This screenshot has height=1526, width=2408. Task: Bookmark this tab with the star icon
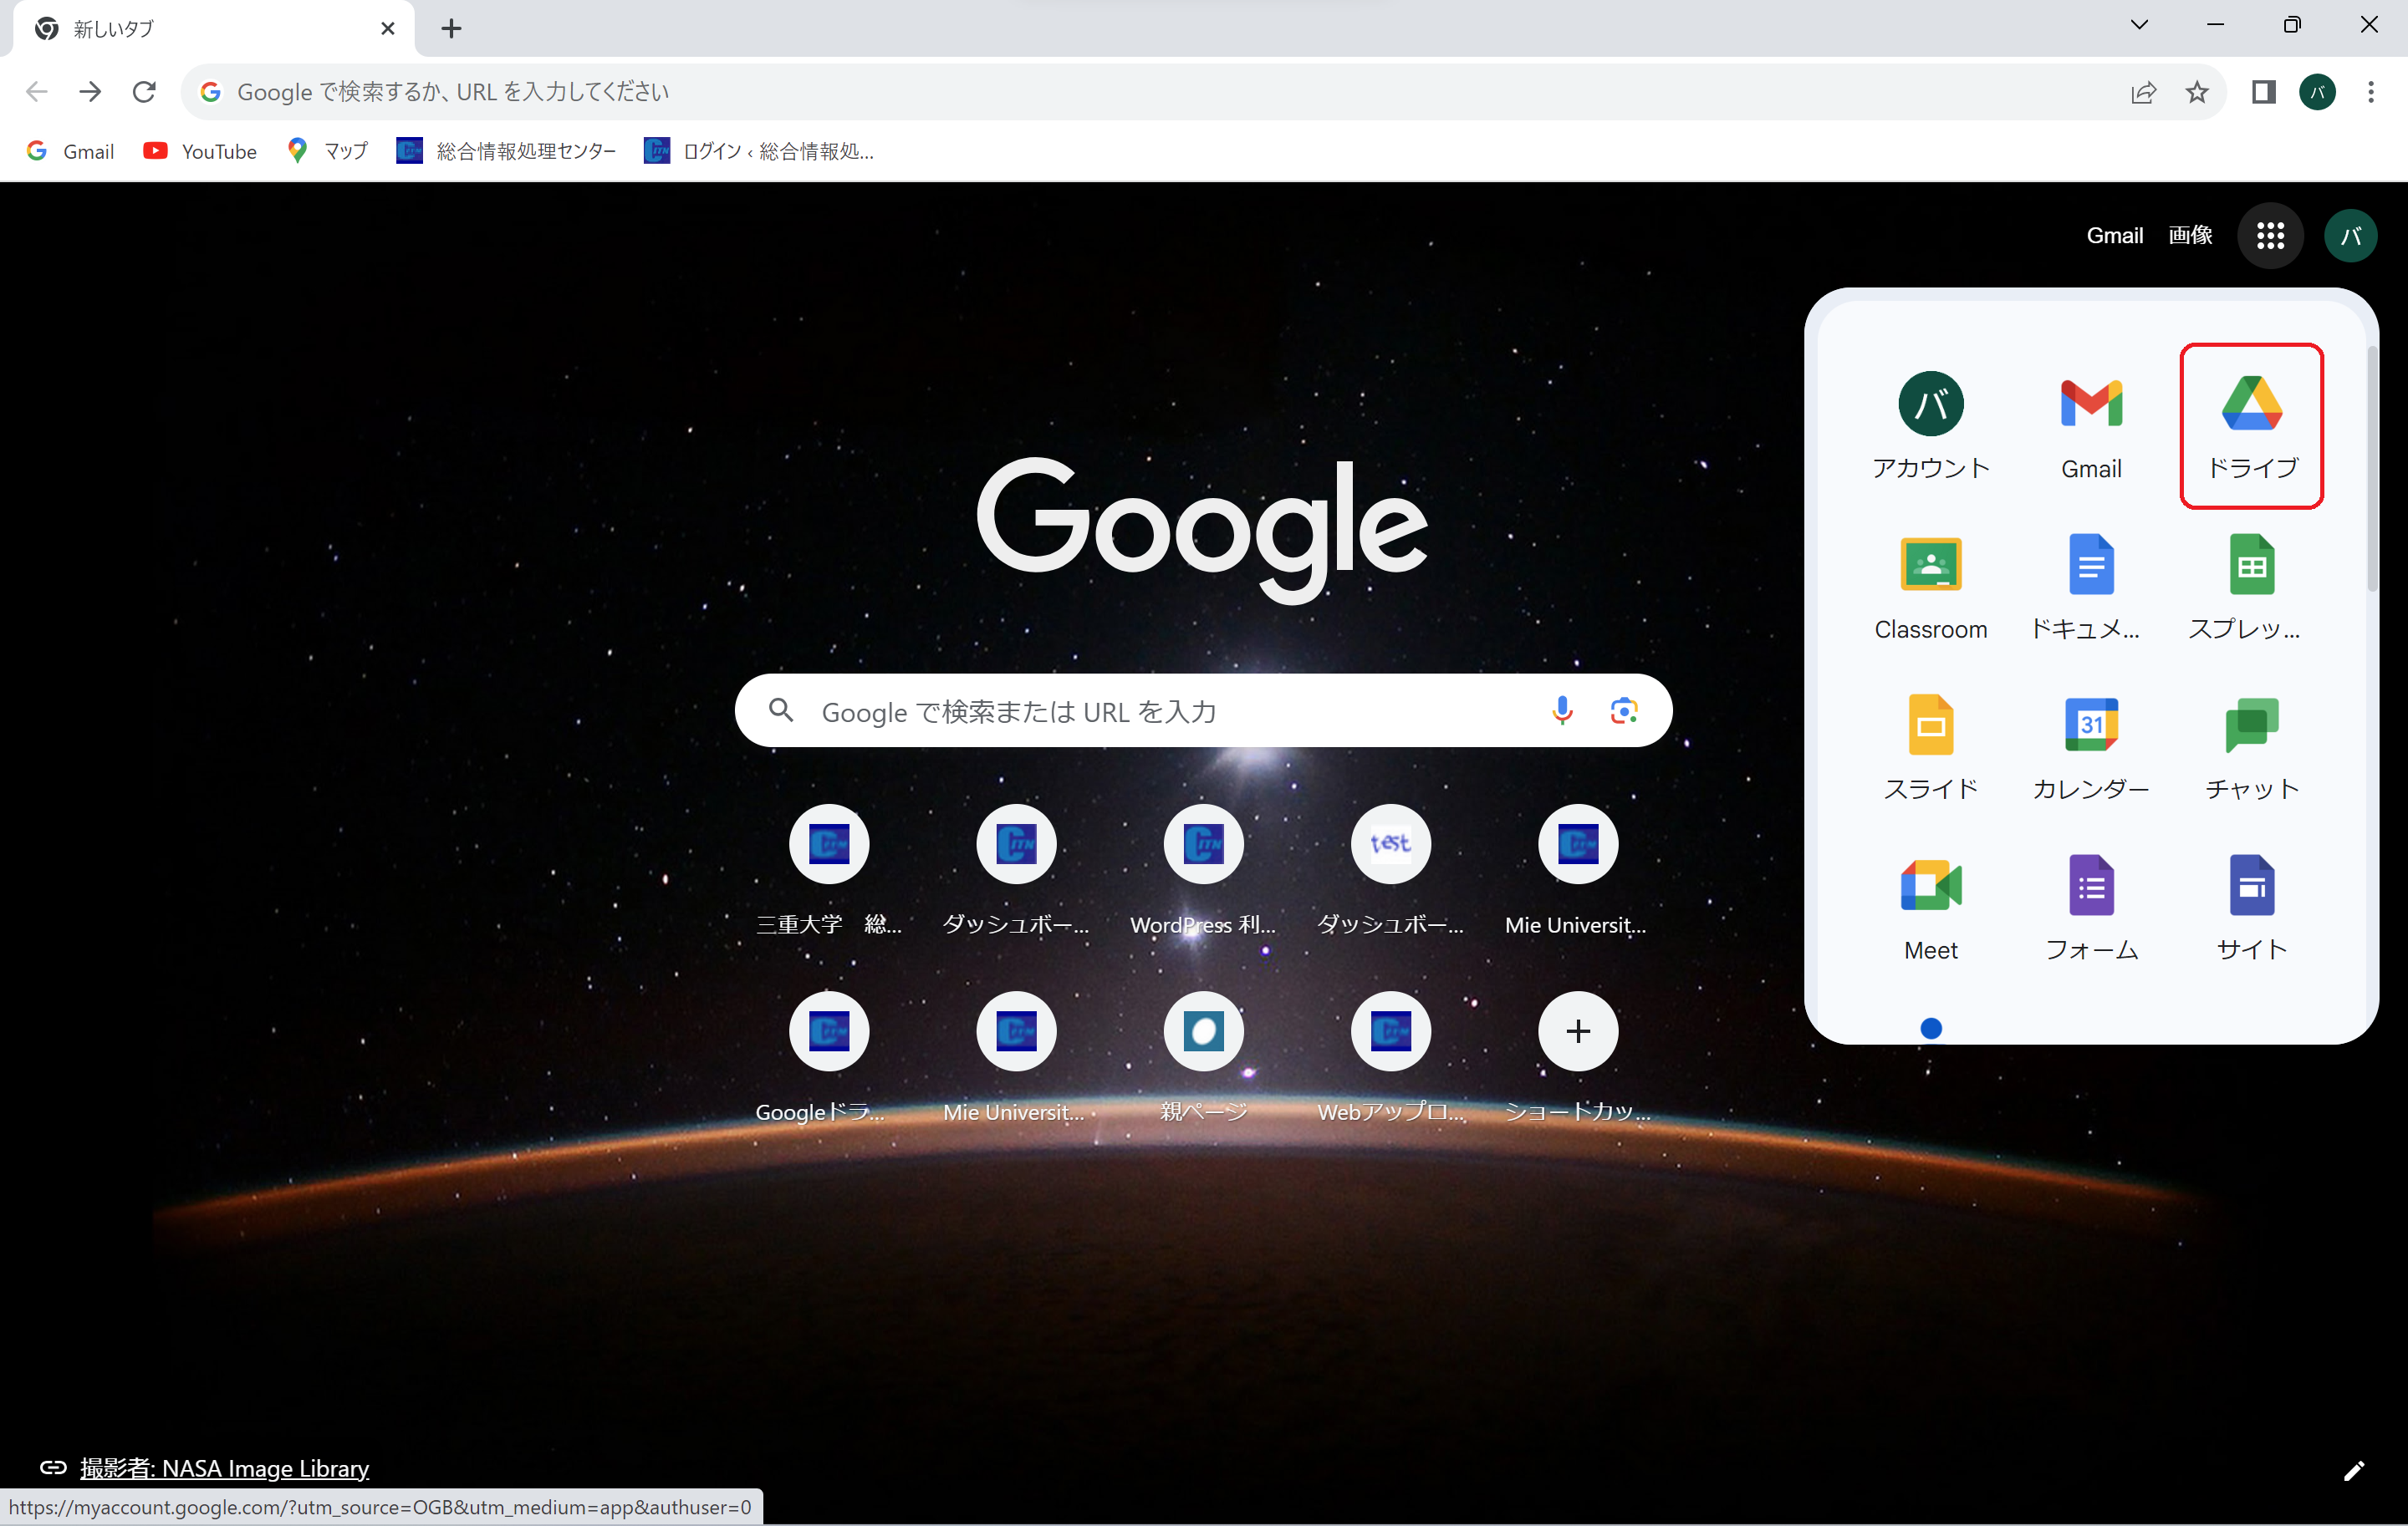(2196, 92)
